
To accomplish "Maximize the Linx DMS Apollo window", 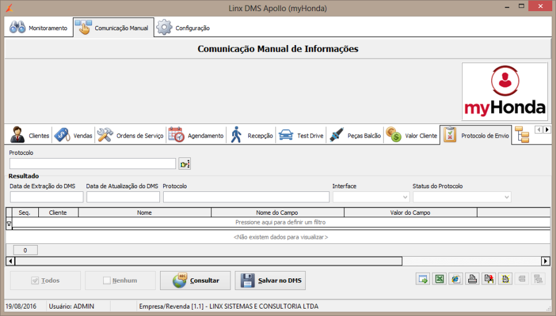I will [x=521, y=6].
